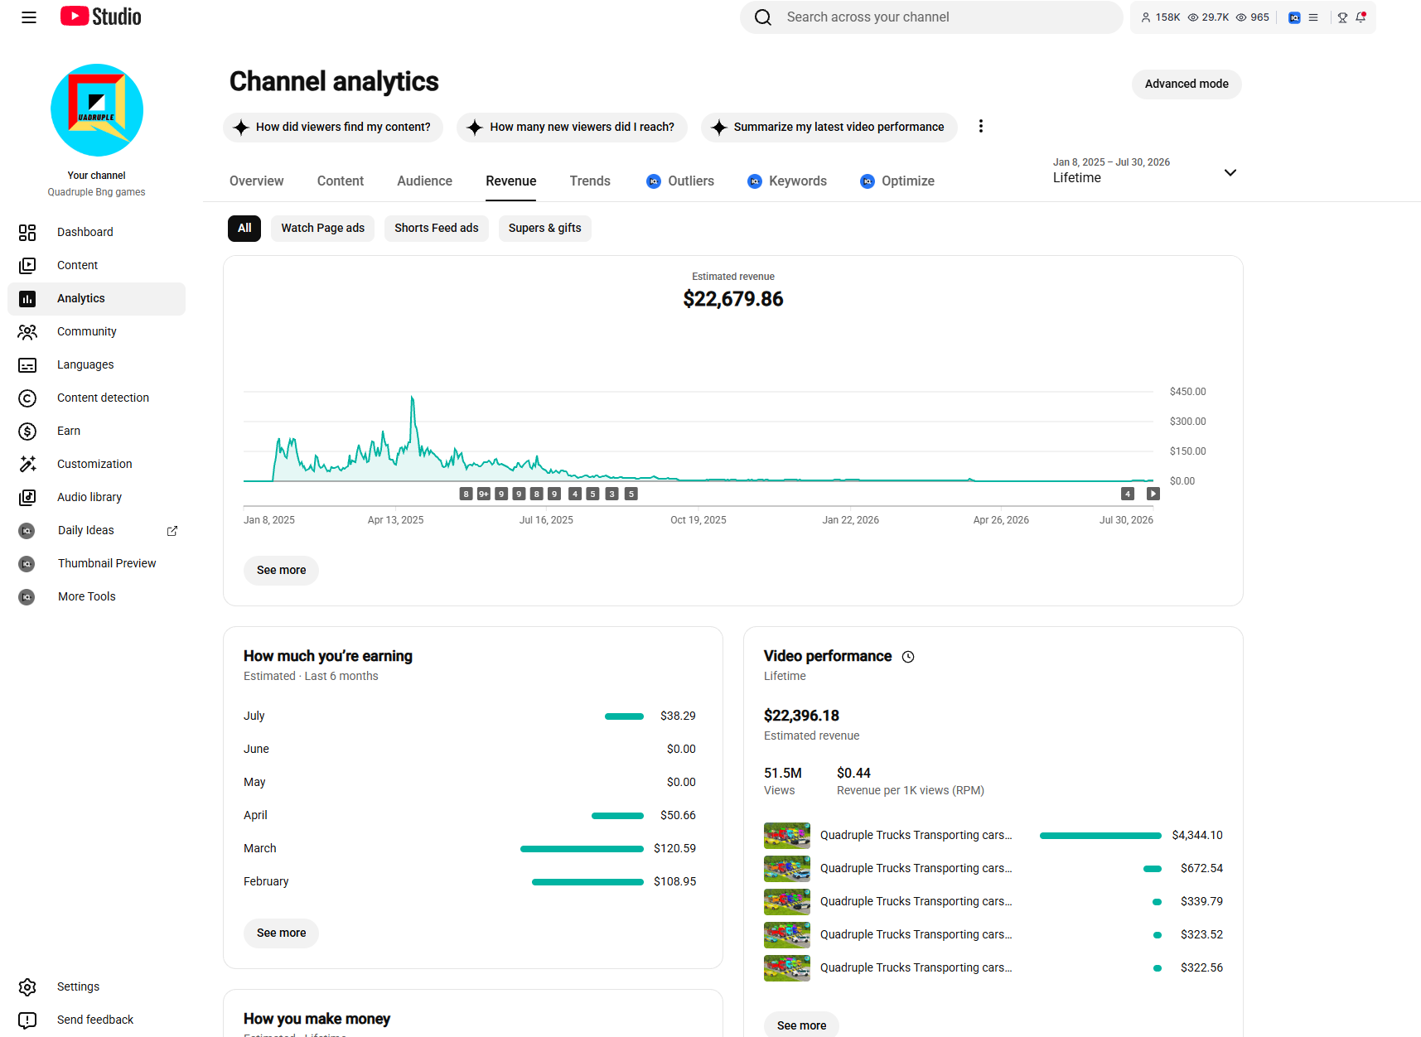Viewport: 1421px width, 1037px height.
Task: Select the All revenue filter chip
Action: pyautogui.click(x=244, y=229)
